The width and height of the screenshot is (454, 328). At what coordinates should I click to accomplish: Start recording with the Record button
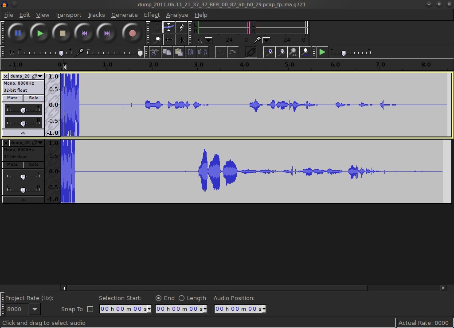pyautogui.click(x=132, y=33)
